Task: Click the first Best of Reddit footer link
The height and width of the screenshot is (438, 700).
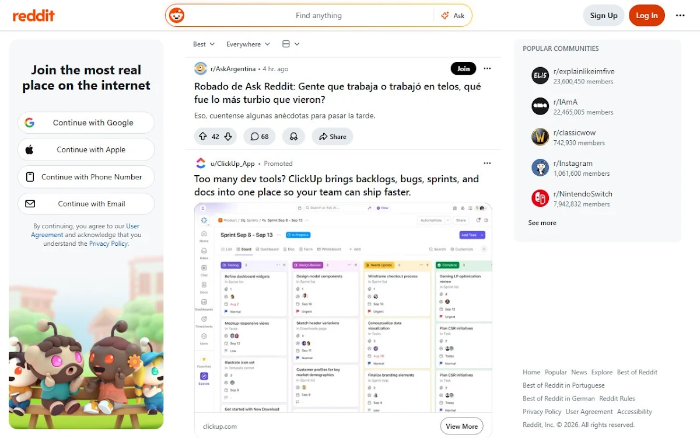Action: click(637, 372)
